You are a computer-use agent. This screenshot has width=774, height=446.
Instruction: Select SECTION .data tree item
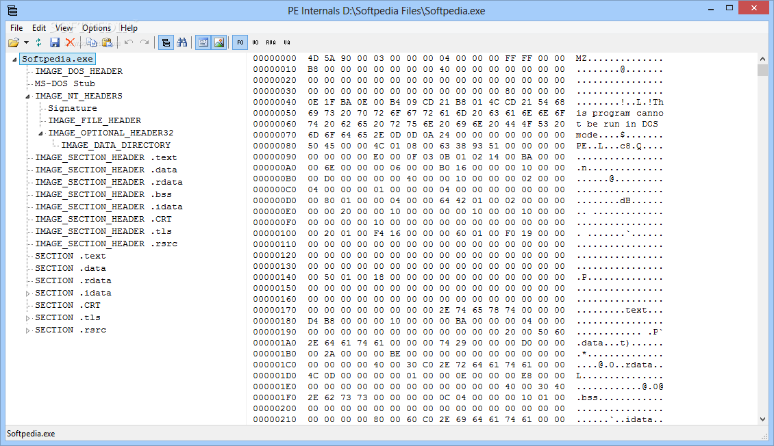pos(70,269)
